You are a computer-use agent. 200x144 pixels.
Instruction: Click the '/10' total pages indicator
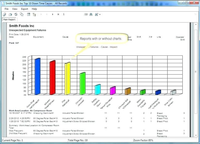tap(86, 15)
